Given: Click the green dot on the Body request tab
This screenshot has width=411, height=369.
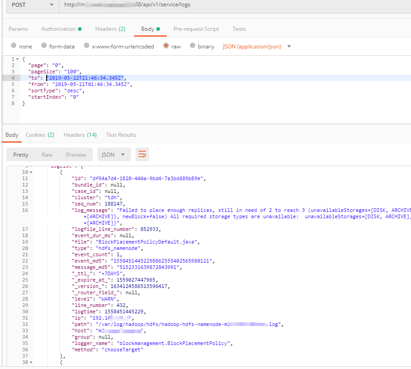Looking at the screenshot, I should point(159,29).
